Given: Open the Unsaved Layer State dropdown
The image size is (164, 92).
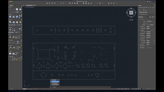Looking at the screenshot, I should tap(147, 12).
